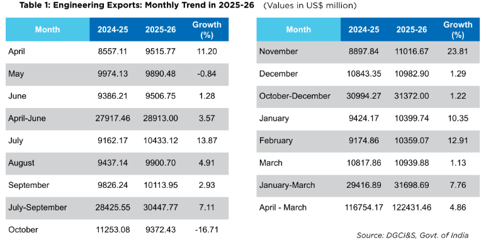The height and width of the screenshot is (245, 491).
Task: Select the July 2025-26 value 10433.12
Action: [x=161, y=141]
